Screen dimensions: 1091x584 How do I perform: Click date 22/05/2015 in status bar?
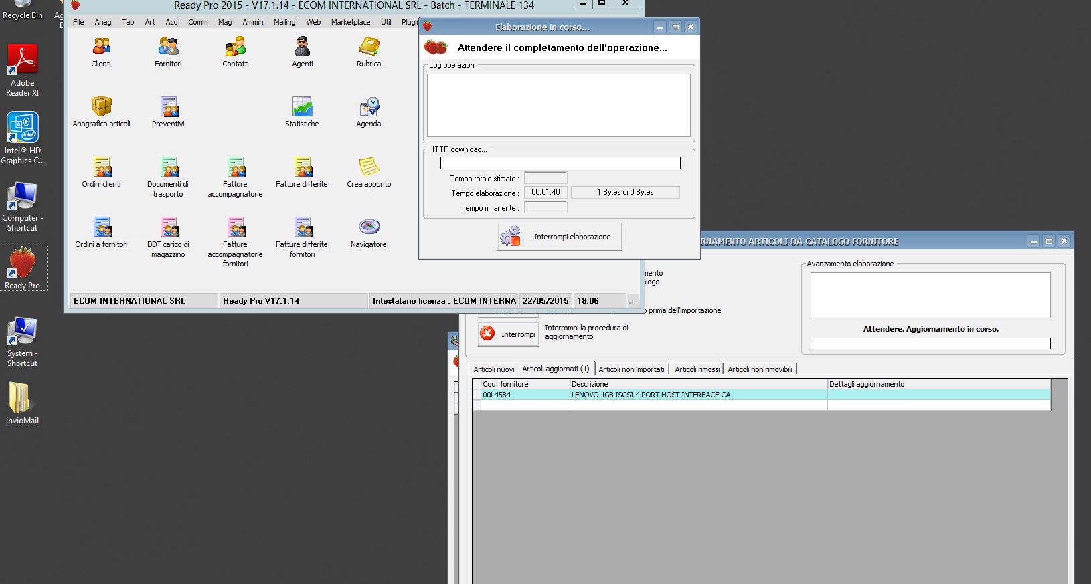[x=545, y=300]
